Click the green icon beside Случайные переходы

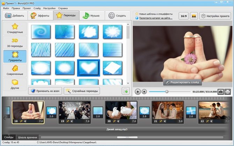coord(125,91)
